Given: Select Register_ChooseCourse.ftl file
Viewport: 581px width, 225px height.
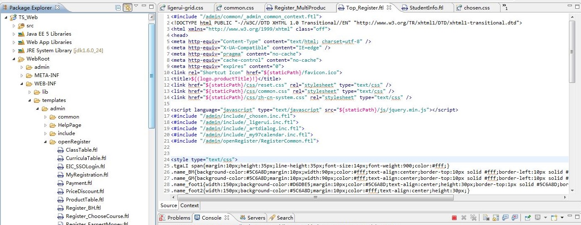Looking at the screenshot, I should [x=97, y=216].
